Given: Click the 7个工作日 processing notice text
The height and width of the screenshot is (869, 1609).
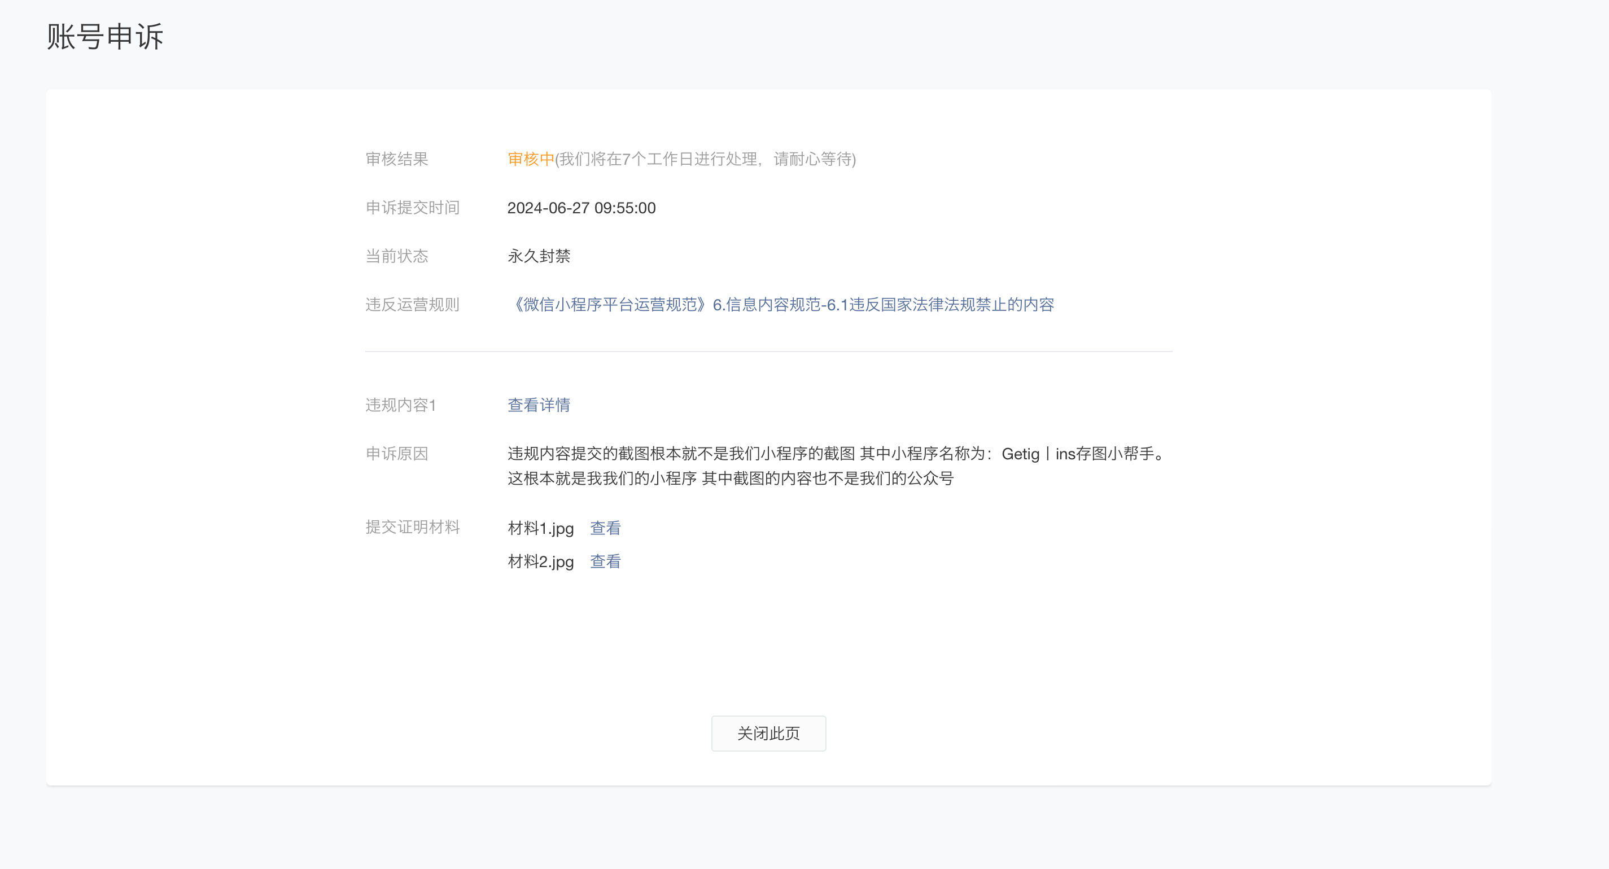Looking at the screenshot, I should click(x=706, y=159).
